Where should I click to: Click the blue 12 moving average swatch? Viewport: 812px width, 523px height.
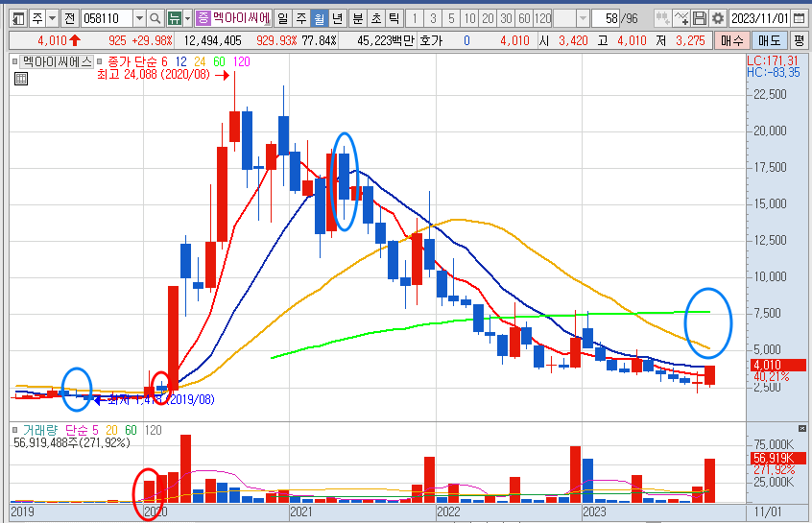180,62
